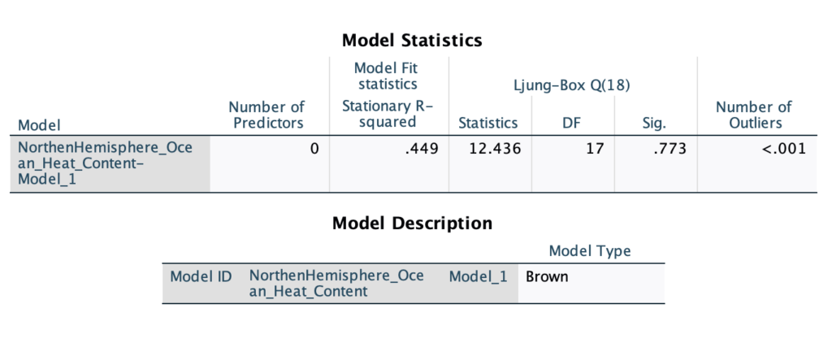Click the Brown model type cell
832x356 pixels.
[x=591, y=284]
